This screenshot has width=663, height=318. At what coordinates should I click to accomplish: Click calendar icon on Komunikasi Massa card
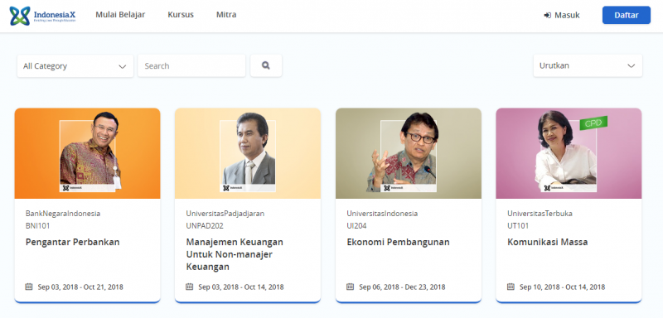pyautogui.click(x=511, y=287)
